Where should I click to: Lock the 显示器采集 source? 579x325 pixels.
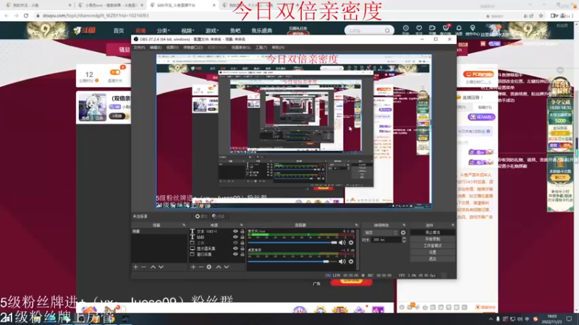[242, 248]
